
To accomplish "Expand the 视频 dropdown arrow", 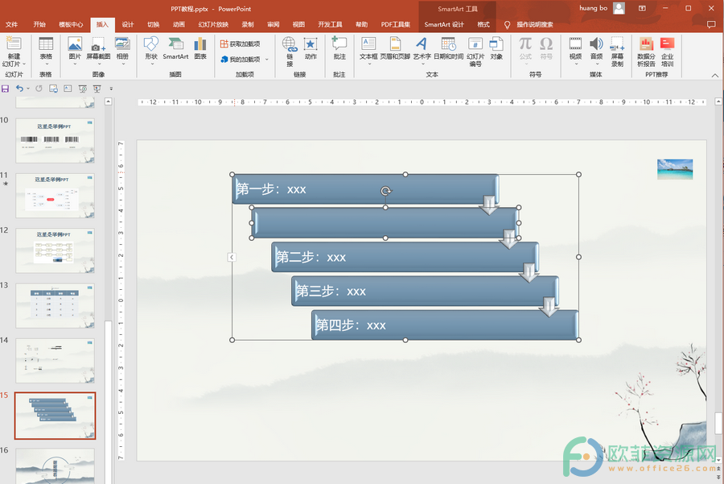I will click(576, 64).
